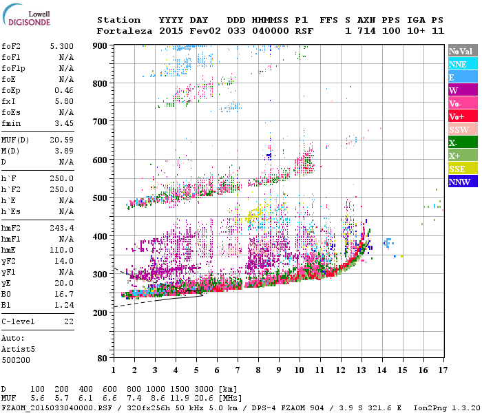Screen dimensions: 482x413
Task: Click the Ion2Png 1.3.20 version text
Action: point(447,408)
